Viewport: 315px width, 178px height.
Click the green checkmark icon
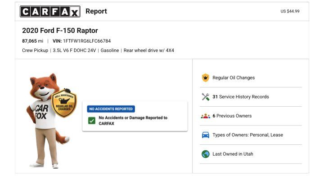92,121
